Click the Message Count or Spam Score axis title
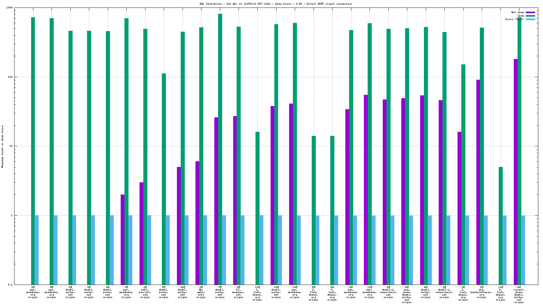This screenshot has height=305, width=543. (x=3, y=146)
